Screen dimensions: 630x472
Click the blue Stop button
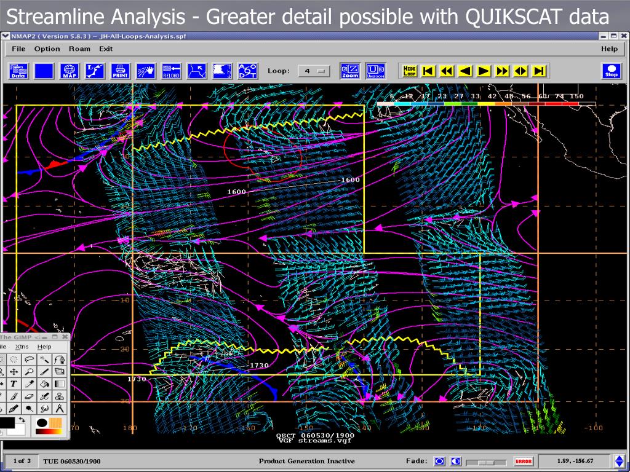(x=611, y=71)
